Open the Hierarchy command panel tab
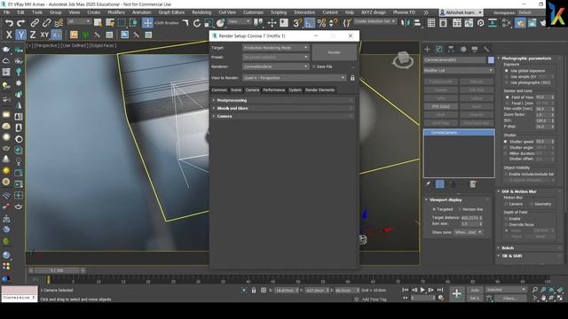 pos(451,50)
